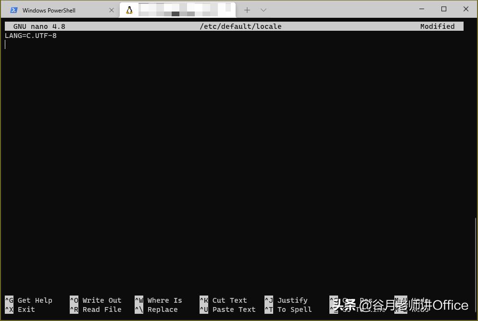Click the ^O Write Out shortcut
Image resolution: width=478 pixels, height=321 pixels.
96,300
